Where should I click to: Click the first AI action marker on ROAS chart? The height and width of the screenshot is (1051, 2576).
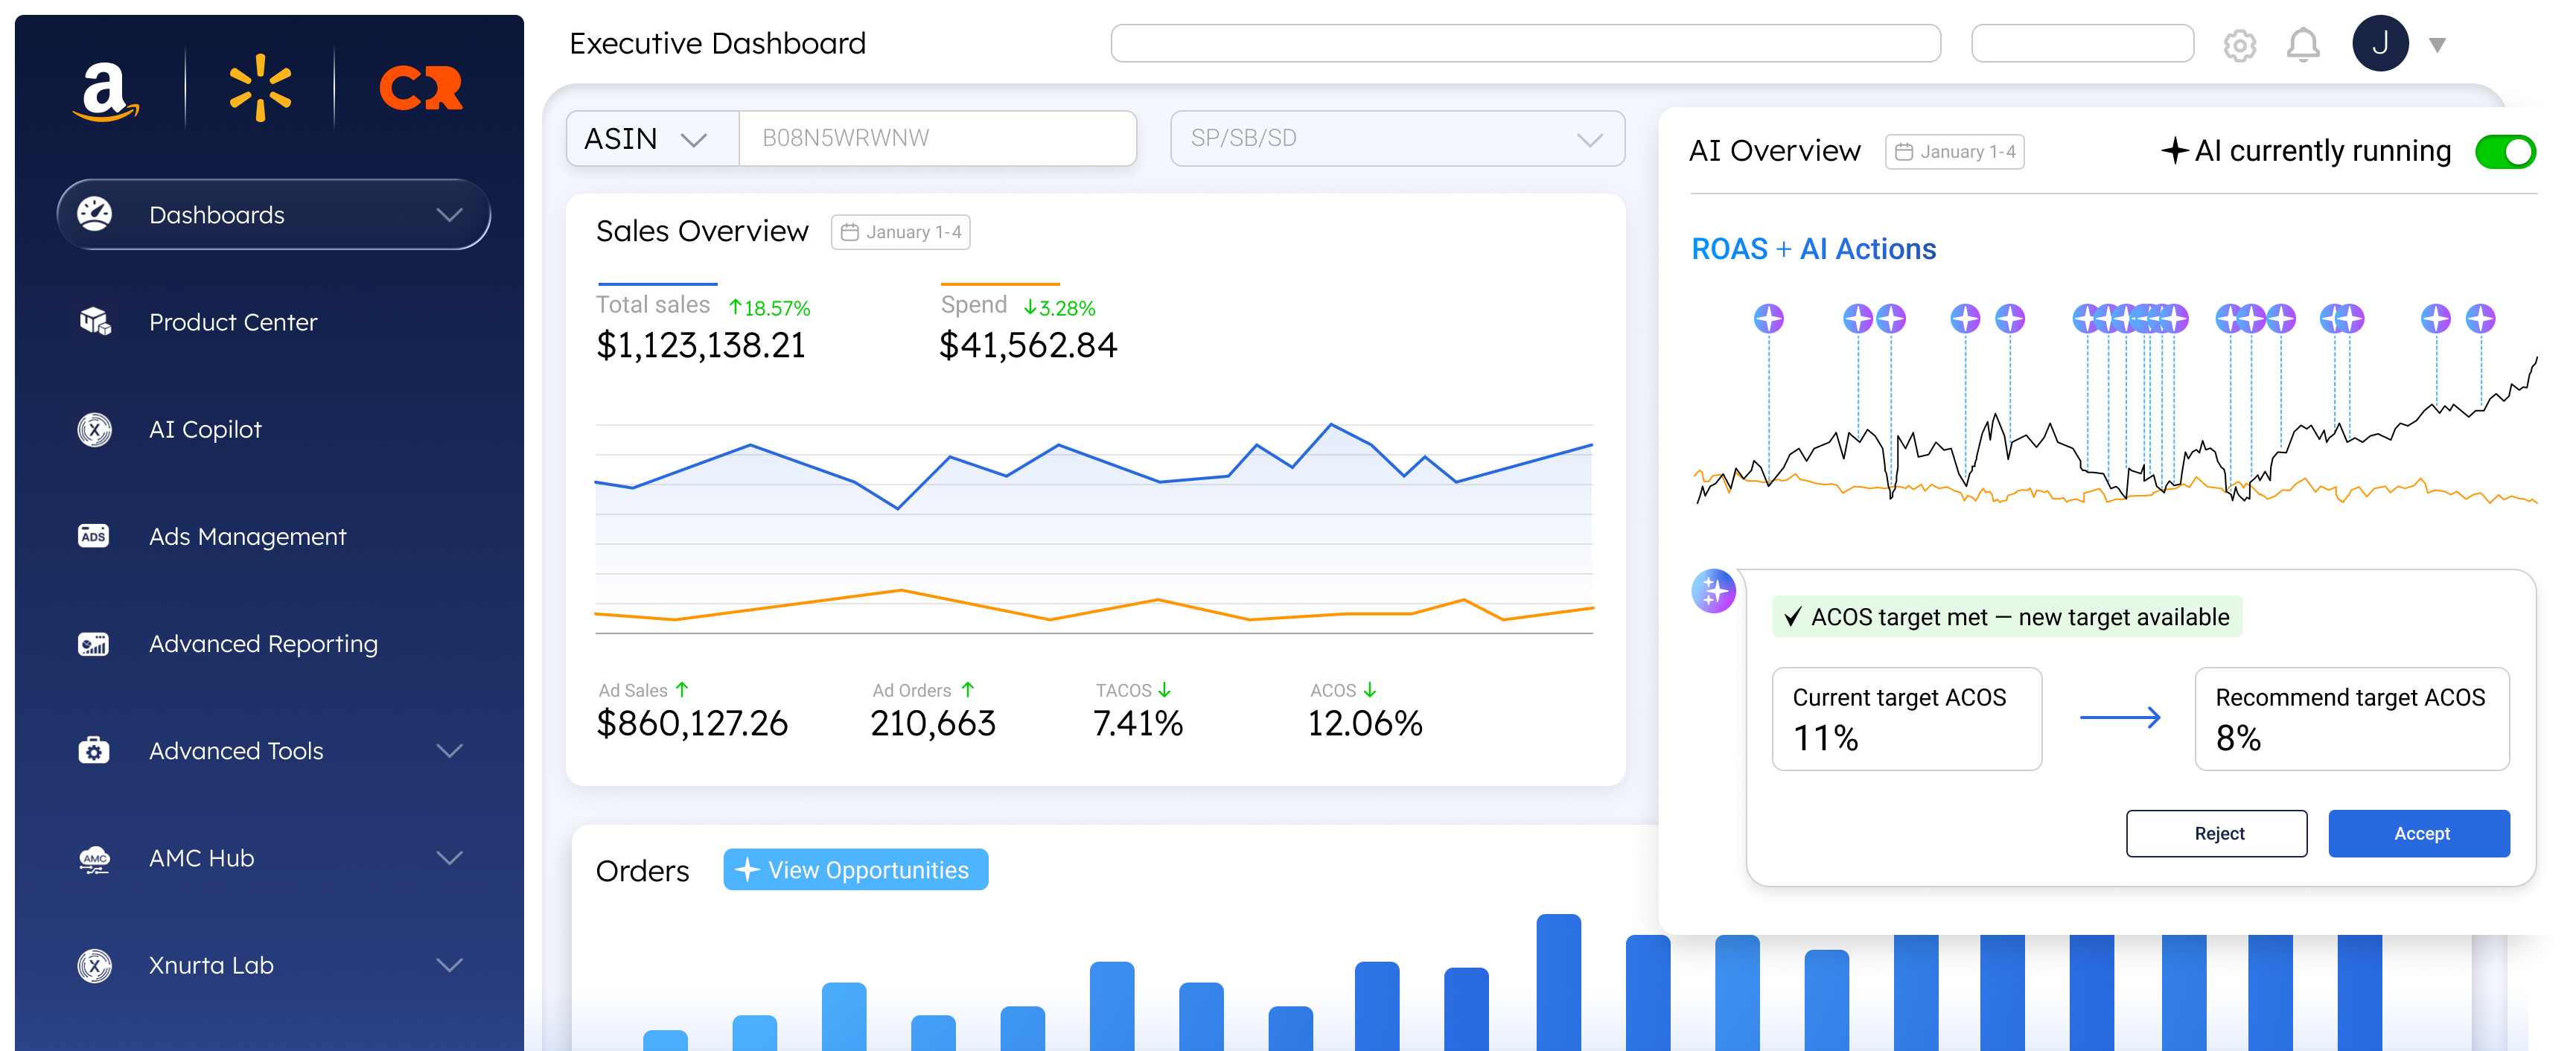coord(1768,319)
